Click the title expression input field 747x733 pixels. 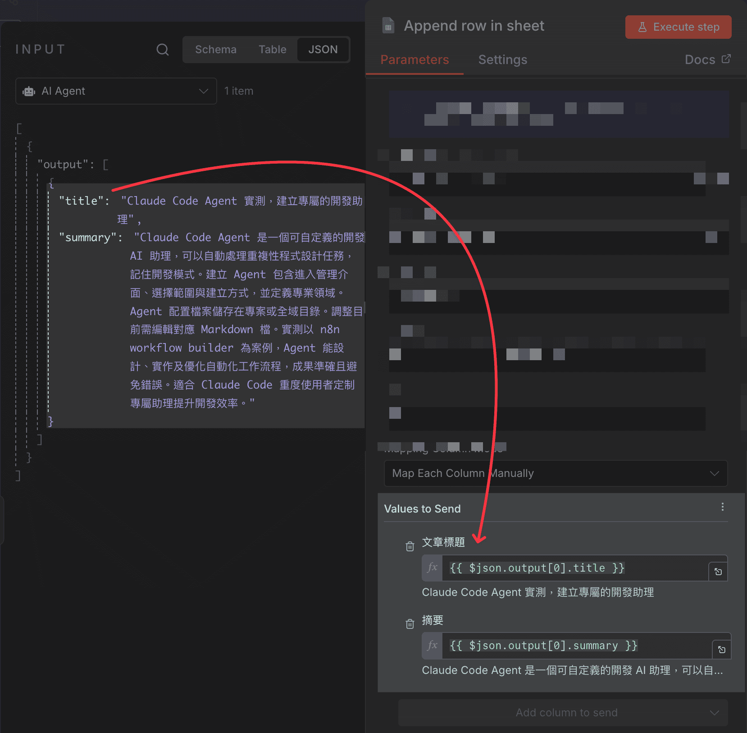coord(536,568)
